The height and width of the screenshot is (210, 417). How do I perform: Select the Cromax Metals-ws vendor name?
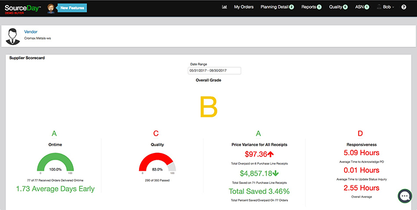[x=37, y=38]
